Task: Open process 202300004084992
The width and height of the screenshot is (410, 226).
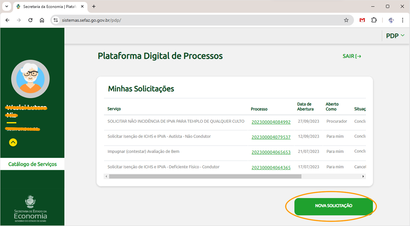Action: (x=271, y=122)
